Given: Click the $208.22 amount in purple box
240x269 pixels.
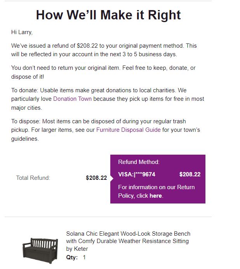Looking at the screenshot, I should [190, 174].
